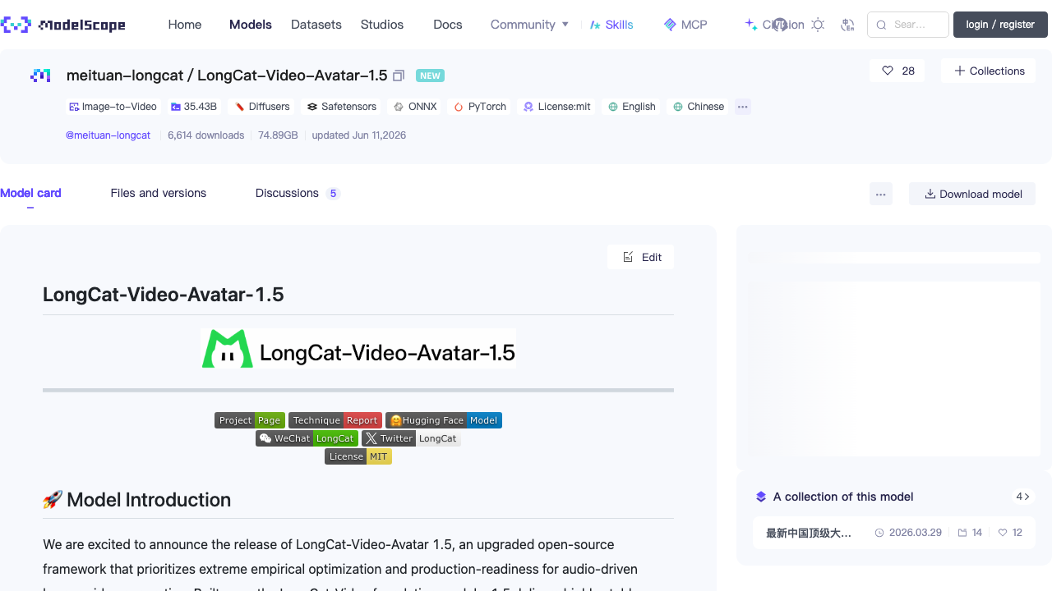The height and width of the screenshot is (591, 1052).
Task: Click the English language tag
Action: tap(632, 107)
